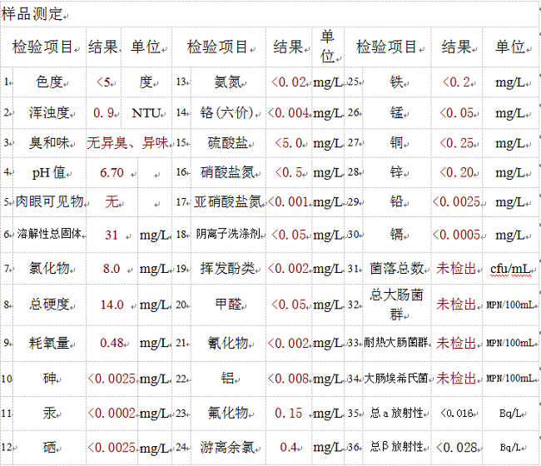
Task: Click the 浑浊度 result value 0.9
Action: pos(104,113)
